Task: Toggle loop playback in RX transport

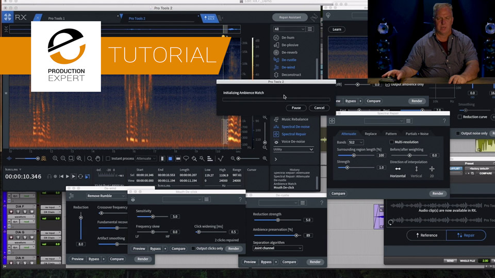Action: [x=80, y=177]
